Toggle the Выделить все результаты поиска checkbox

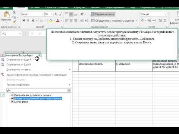[x=12, y=95]
